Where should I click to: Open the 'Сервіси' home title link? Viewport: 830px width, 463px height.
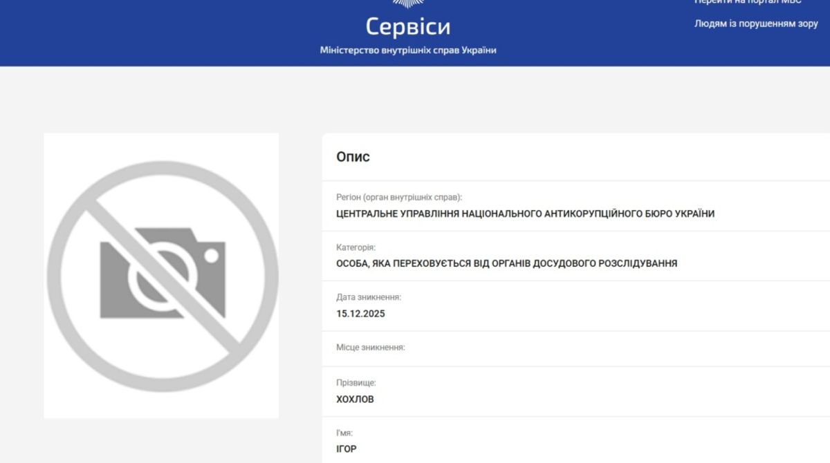[x=407, y=27]
